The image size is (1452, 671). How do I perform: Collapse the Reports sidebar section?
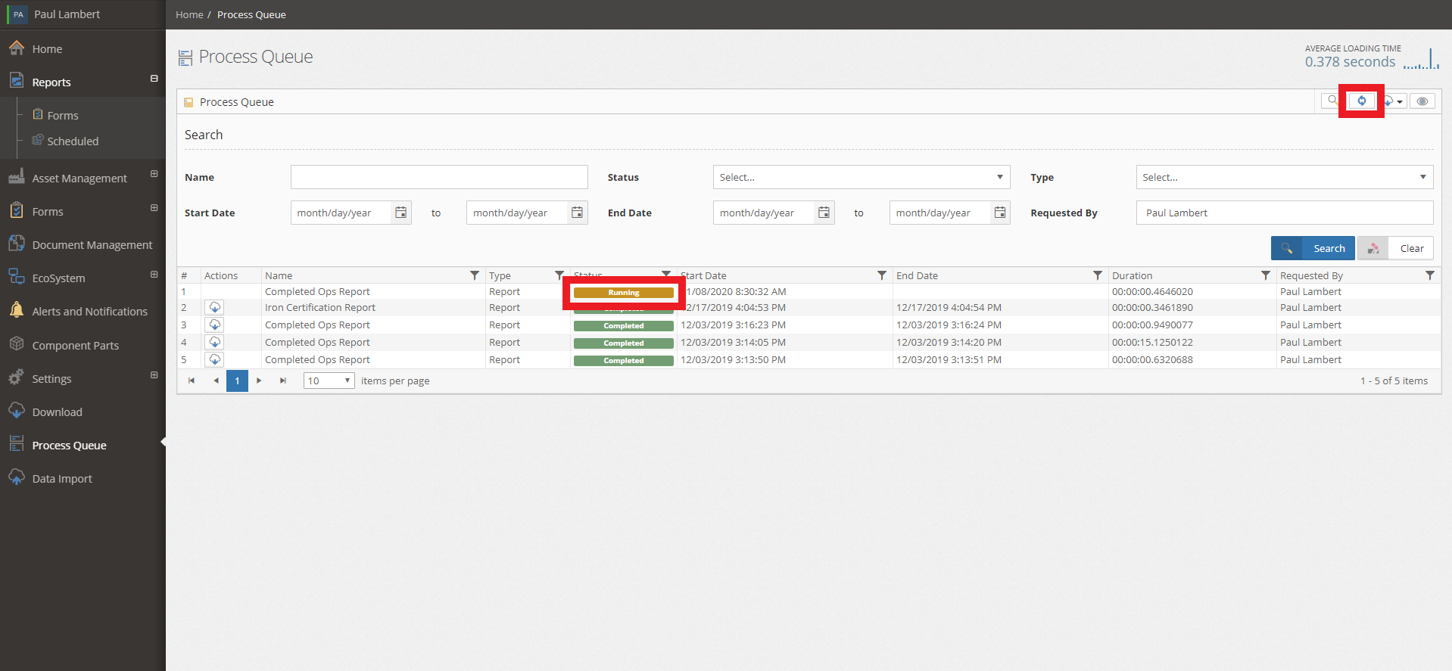tap(154, 79)
